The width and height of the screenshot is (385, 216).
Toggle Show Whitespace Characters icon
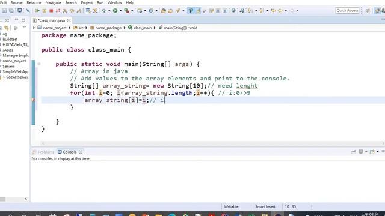click(224, 11)
